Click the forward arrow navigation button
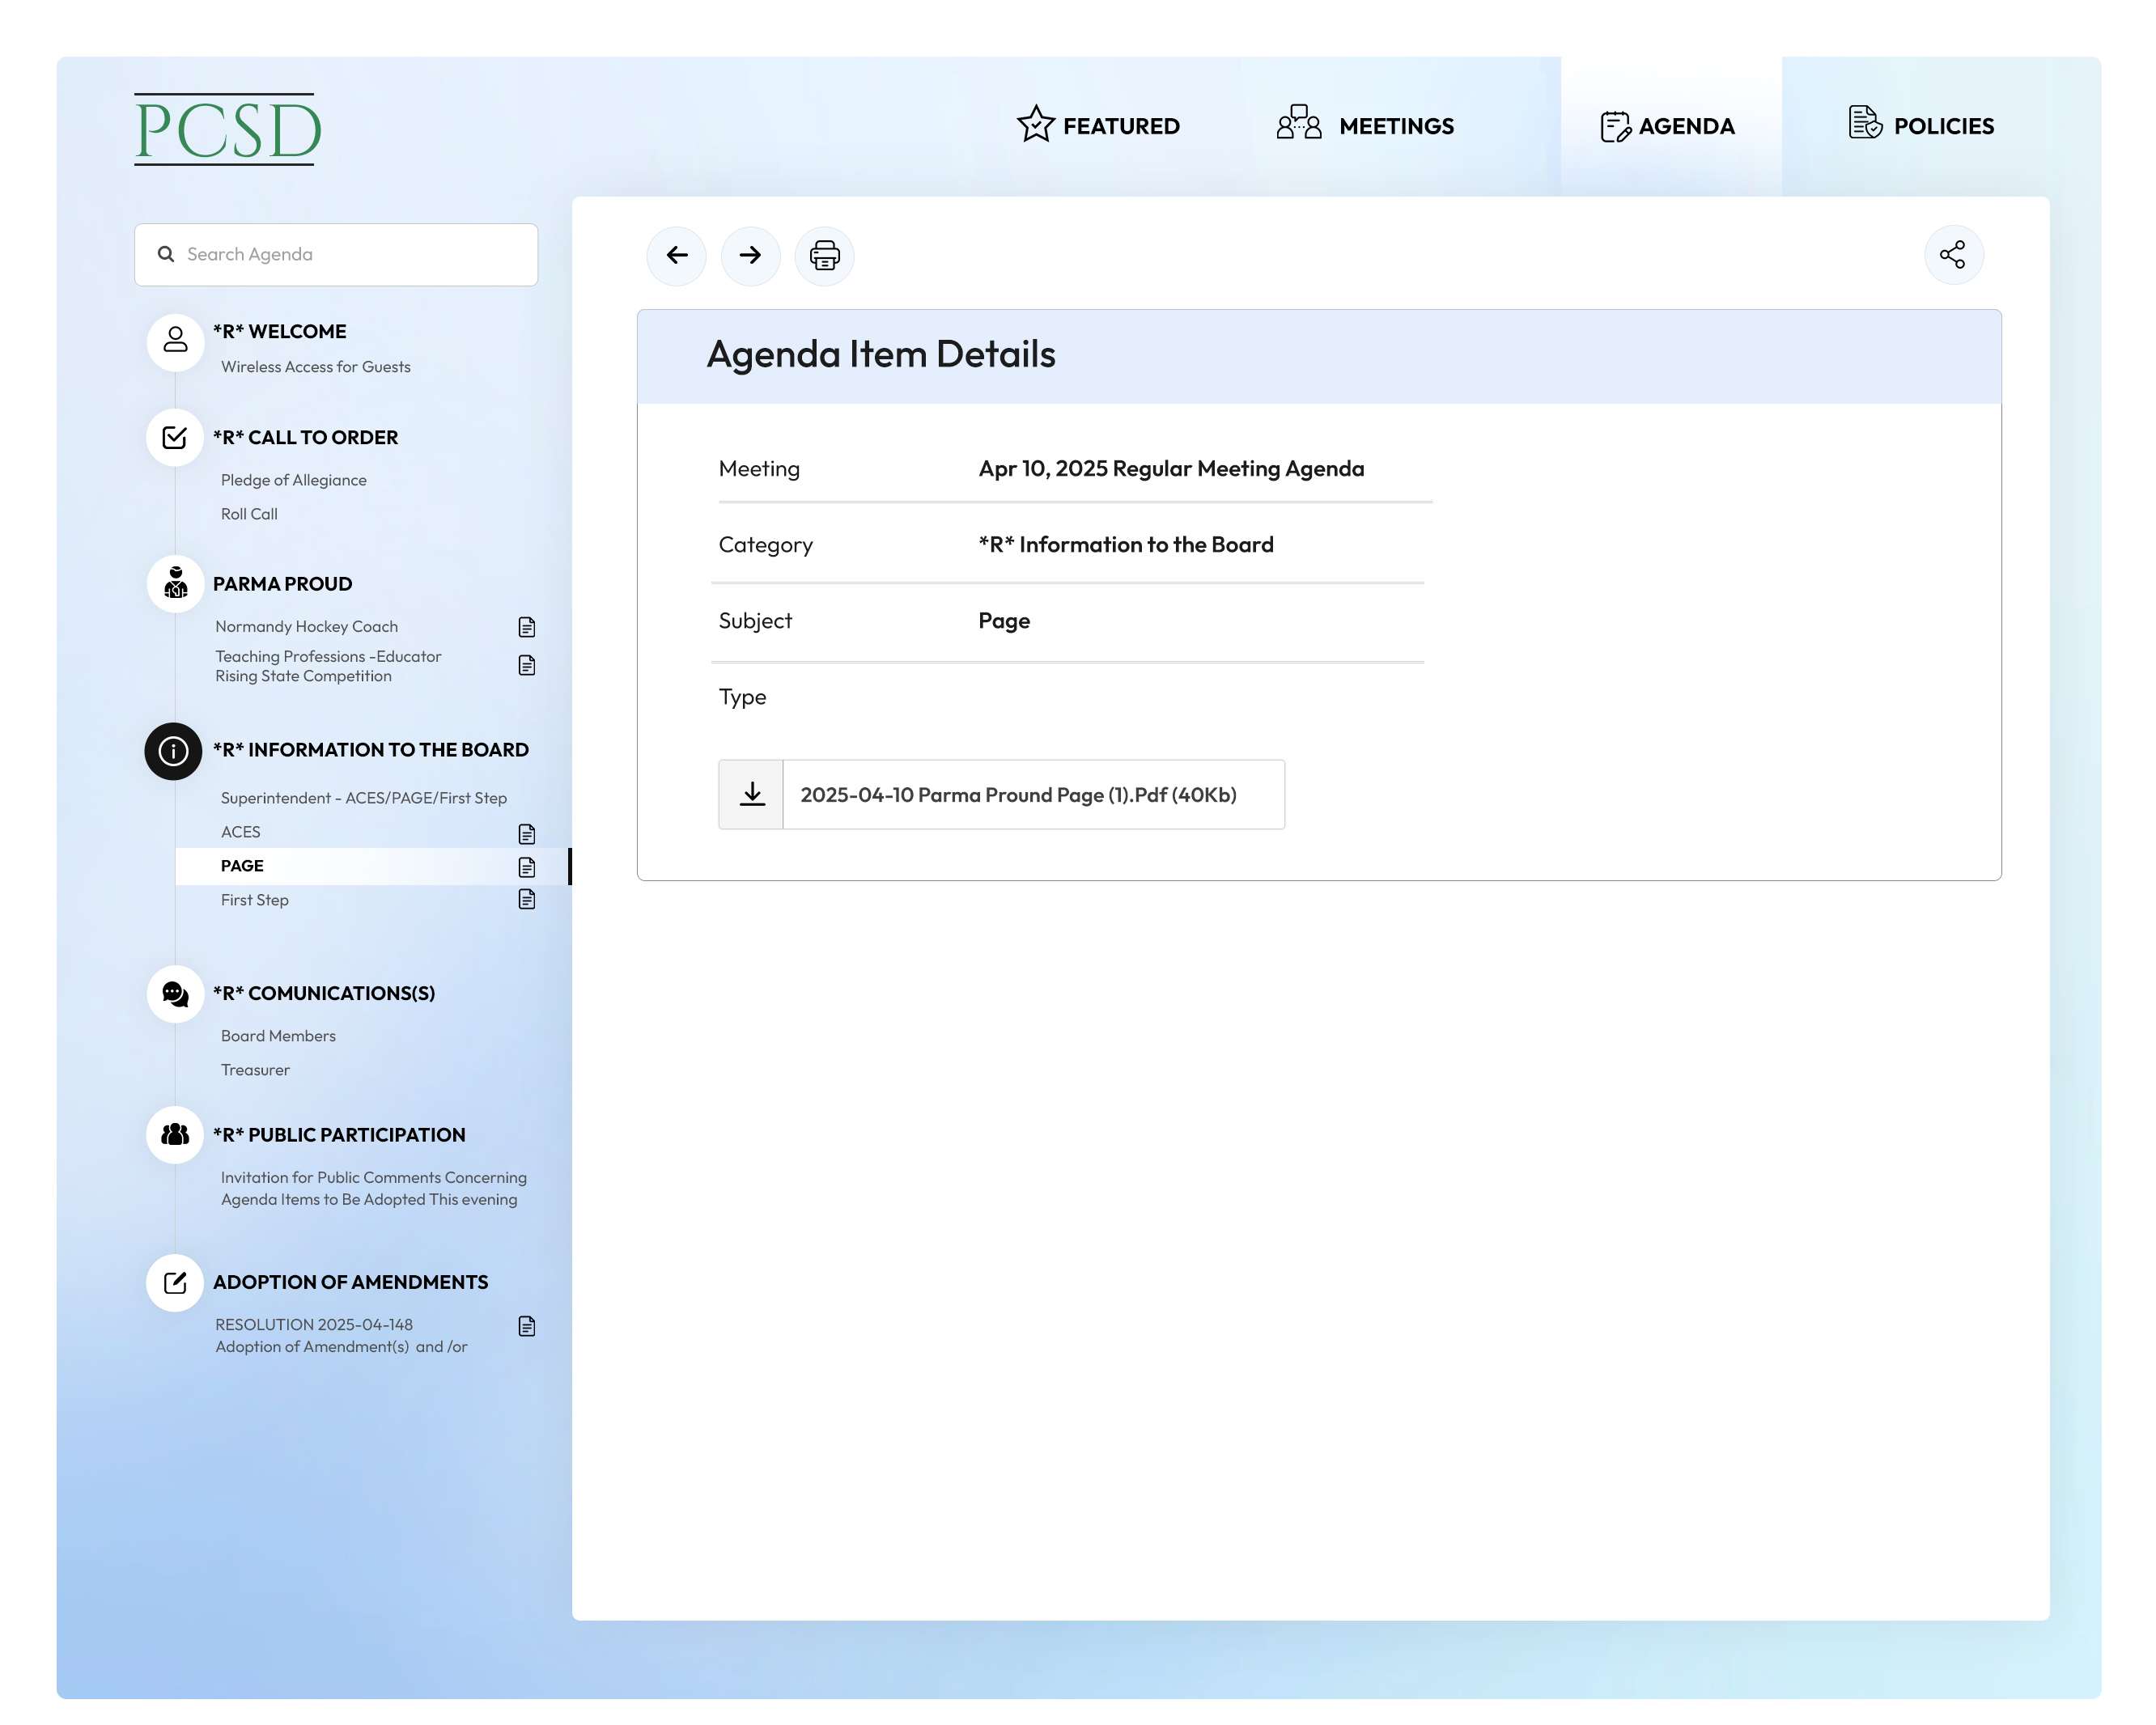Screen dimensions: 2156x1725 click(x=750, y=255)
